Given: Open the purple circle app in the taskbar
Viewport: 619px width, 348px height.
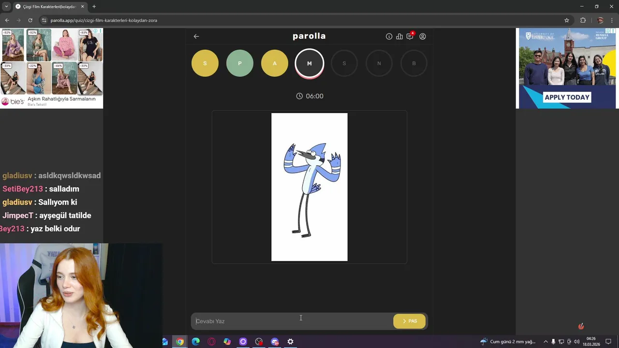Looking at the screenshot, I should (243, 342).
